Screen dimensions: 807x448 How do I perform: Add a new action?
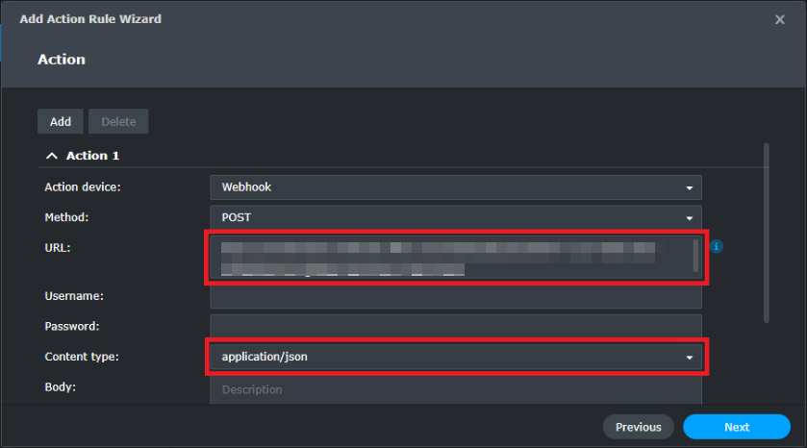tap(61, 121)
